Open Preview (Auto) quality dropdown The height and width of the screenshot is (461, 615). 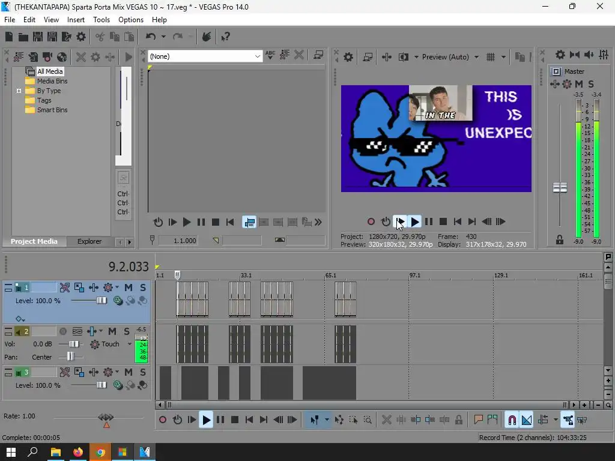click(x=476, y=57)
